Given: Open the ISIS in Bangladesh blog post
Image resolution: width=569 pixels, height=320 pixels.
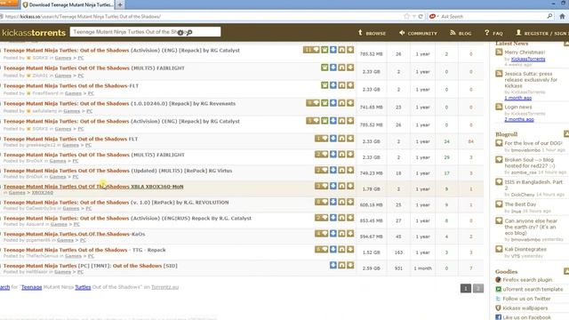Looking at the screenshot, I should click(x=533, y=185).
